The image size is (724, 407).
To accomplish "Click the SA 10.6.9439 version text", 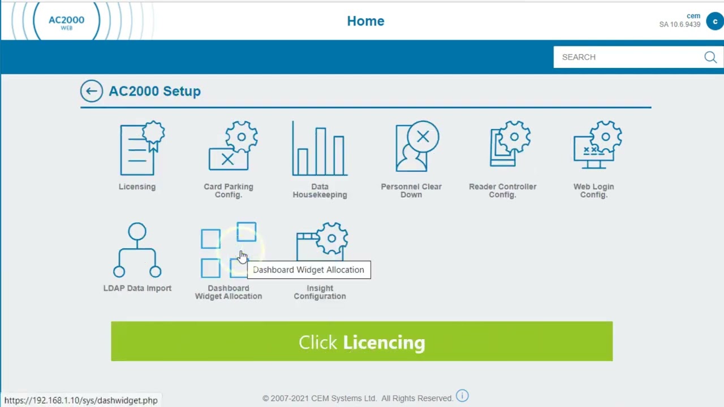I will click(680, 24).
